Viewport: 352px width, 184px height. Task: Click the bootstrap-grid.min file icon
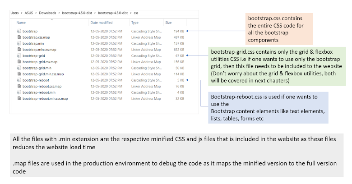[19, 68]
